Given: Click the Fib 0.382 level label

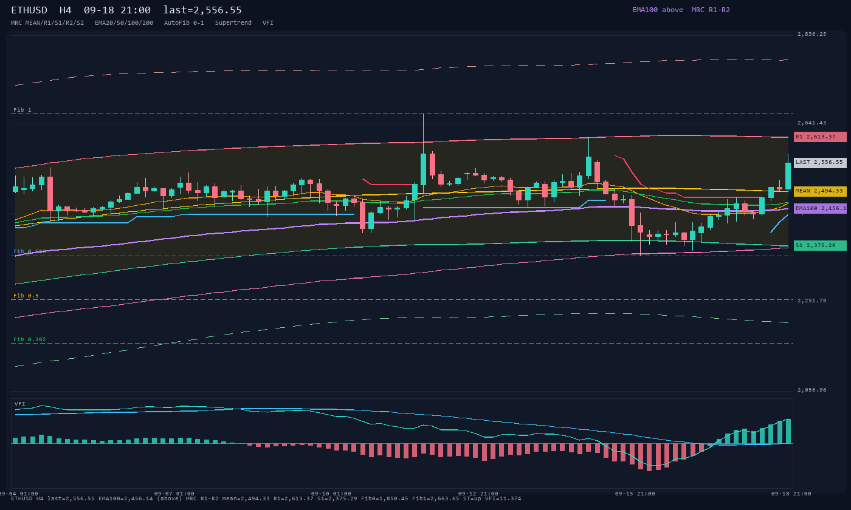Looking at the screenshot, I should 30,339.
